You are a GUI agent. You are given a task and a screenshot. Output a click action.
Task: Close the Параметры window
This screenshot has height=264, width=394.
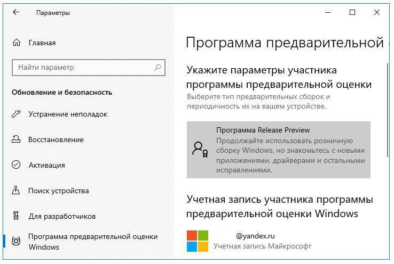[377, 12]
